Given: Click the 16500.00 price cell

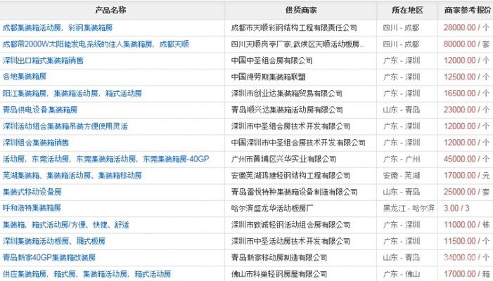Looking at the screenshot, I should click(466, 93).
